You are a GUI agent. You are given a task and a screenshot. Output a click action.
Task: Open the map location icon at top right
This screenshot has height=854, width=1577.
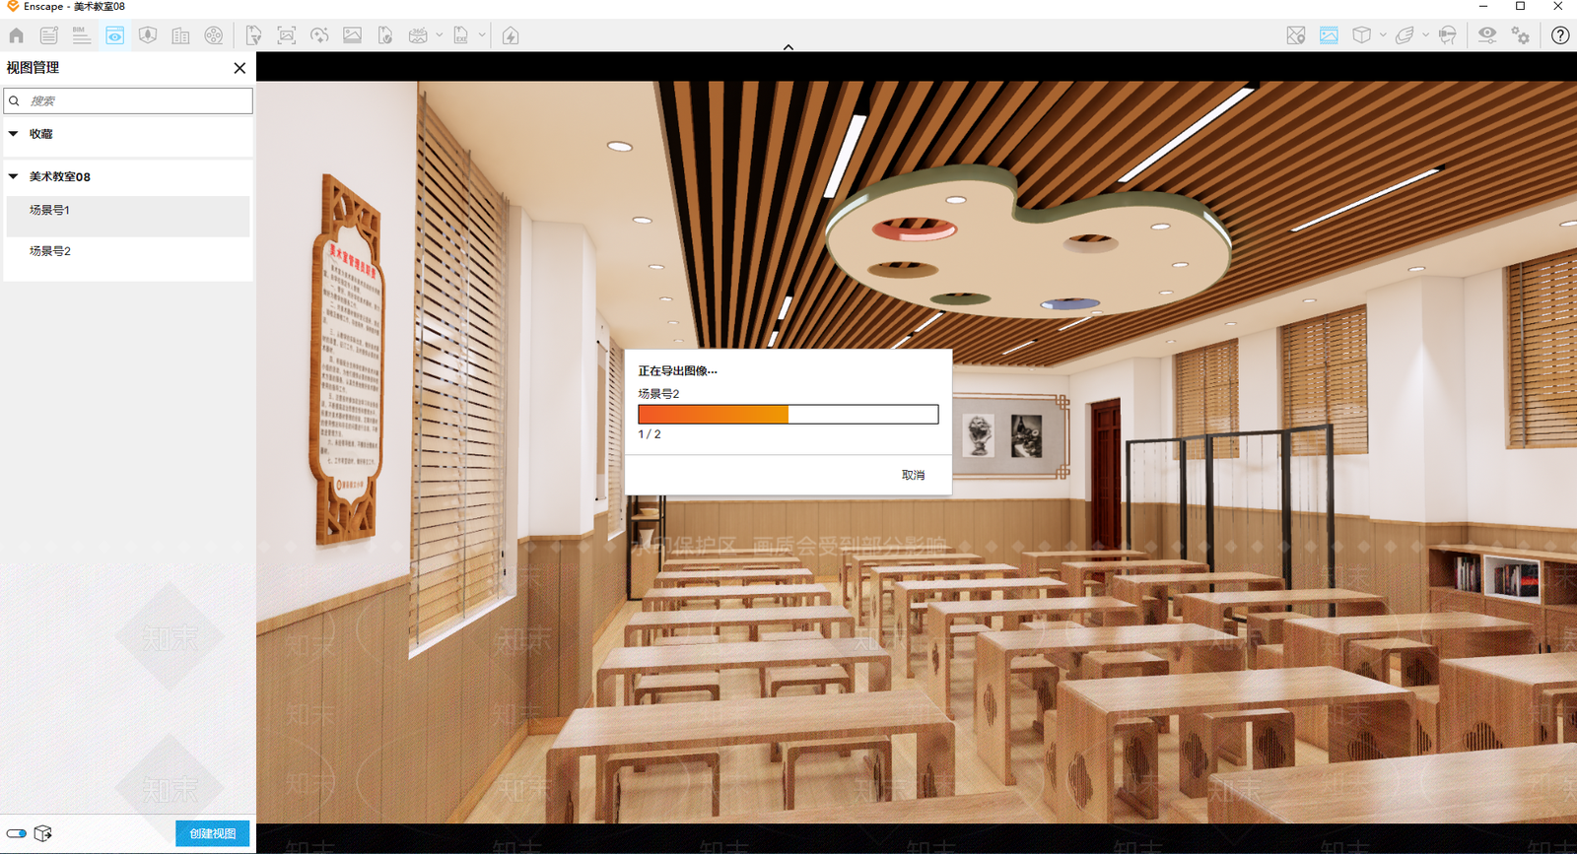pos(1296,35)
